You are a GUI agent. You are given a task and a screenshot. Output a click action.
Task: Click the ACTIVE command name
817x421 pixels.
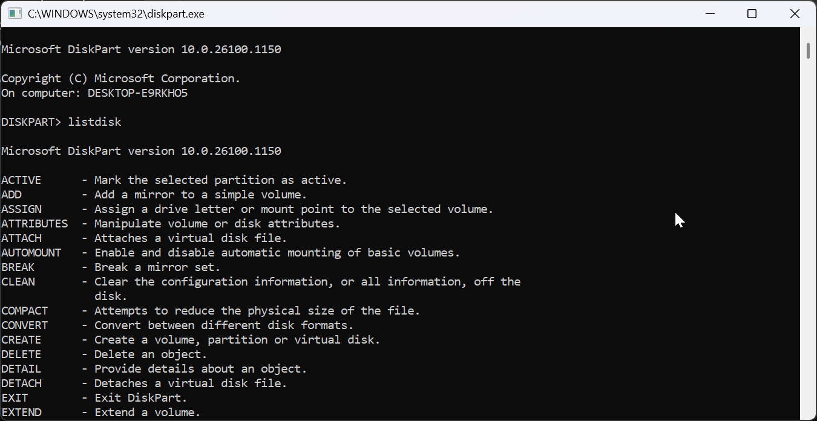(21, 180)
